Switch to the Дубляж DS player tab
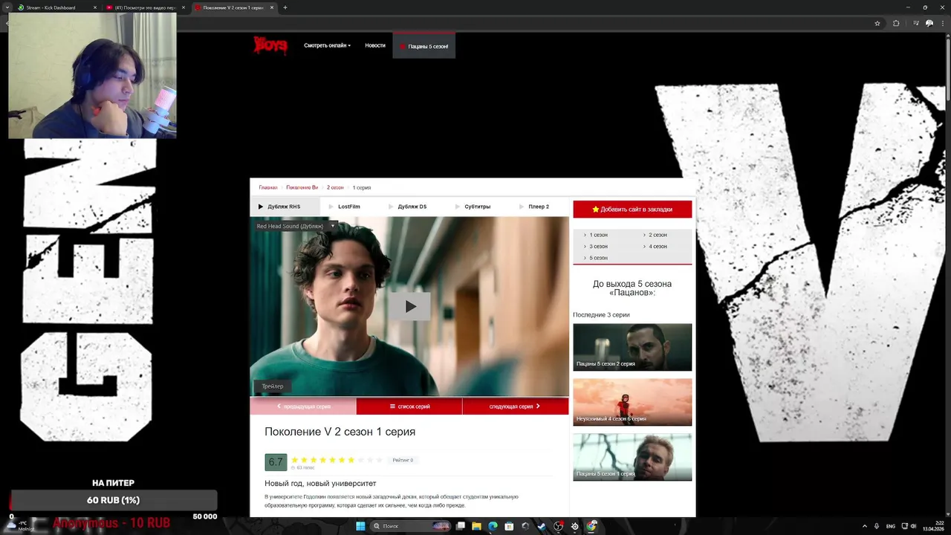 (x=412, y=207)
